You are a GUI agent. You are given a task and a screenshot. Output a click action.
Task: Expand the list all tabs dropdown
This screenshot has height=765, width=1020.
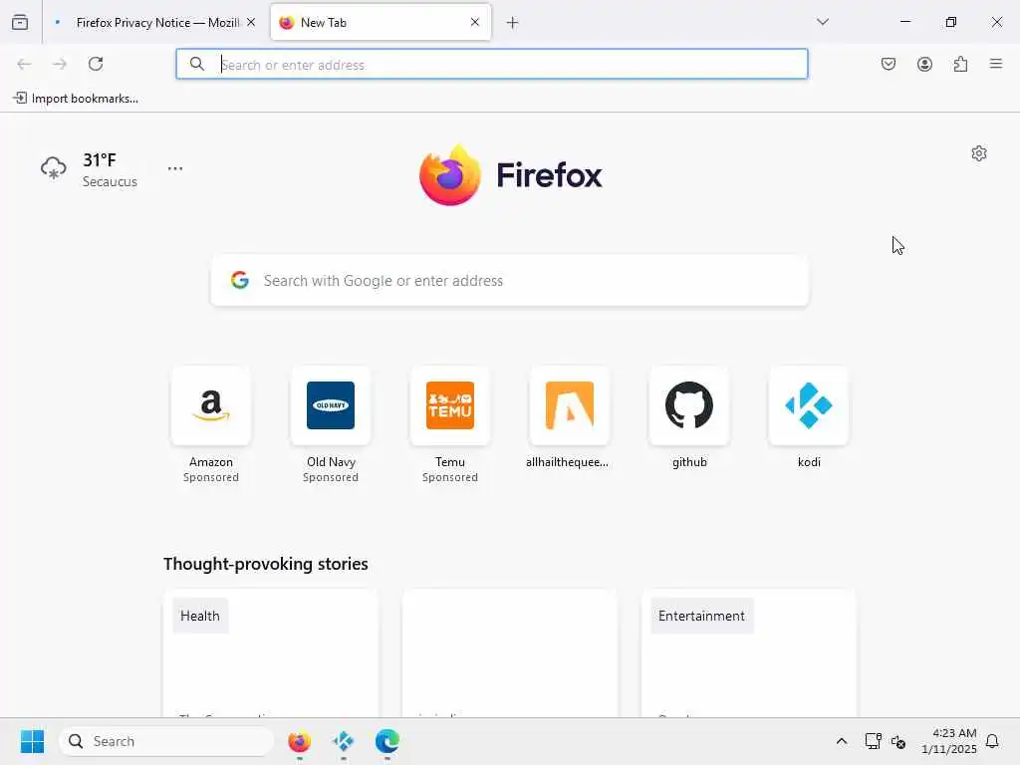[822, 22]
